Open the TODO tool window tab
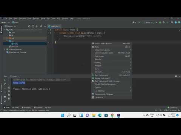This screenshot has width=181, height=135. tap(15, 108)
